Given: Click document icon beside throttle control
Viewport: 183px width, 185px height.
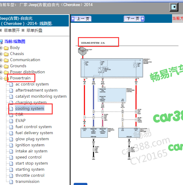Looking at the screenshot, I should click(11, 176).
